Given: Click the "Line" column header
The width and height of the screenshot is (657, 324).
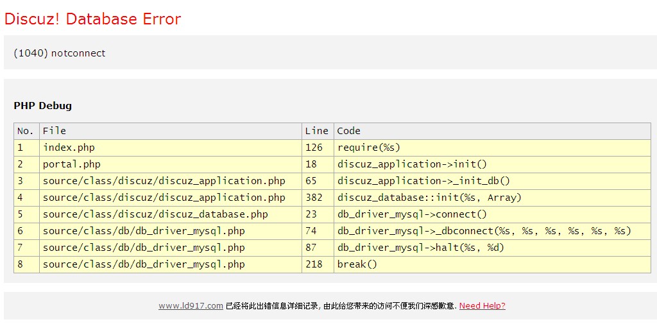Looking at the screenshot, I should click(316, 131).
